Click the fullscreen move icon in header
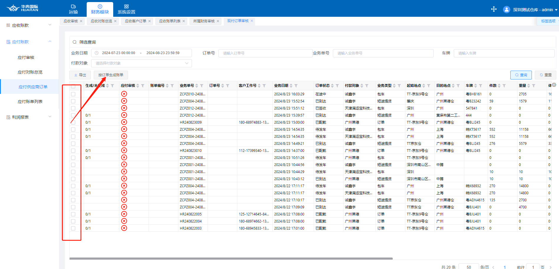The height and width of the screenshot is (269, 559). 494,9
